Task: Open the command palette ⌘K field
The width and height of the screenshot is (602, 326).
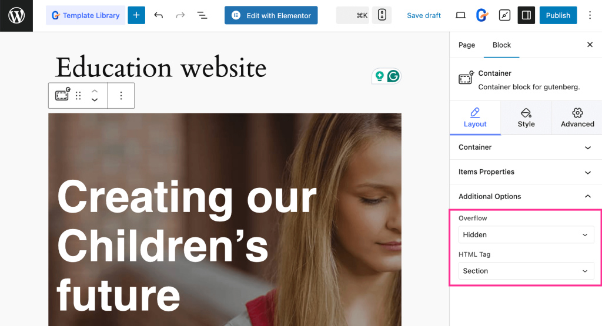Action: pyautogui.click(x=353, y=15)
